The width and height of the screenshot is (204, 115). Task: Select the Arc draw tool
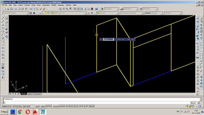3,35
